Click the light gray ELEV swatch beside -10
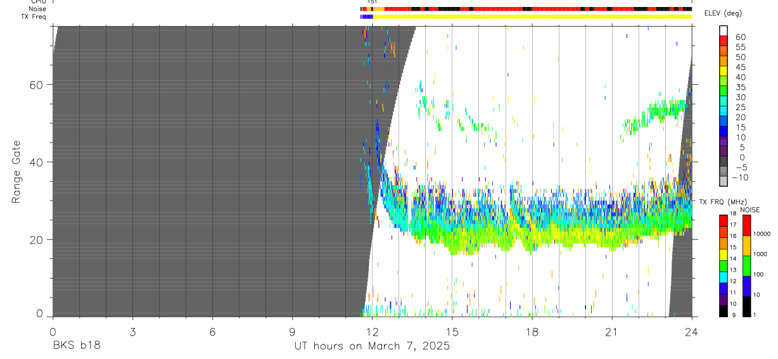 pos(724,181)
